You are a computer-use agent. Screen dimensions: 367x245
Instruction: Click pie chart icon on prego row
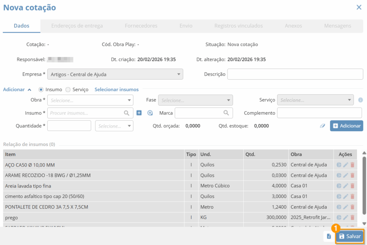point(339,217)
